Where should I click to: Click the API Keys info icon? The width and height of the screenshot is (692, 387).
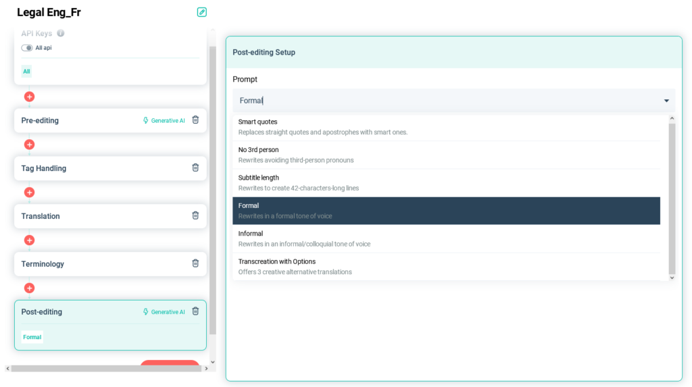click(x=61, y=33)
